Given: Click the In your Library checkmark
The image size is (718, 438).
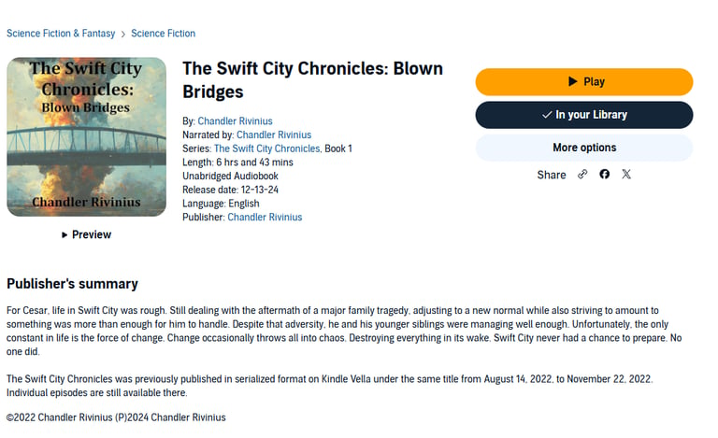Looking at the screenshot, I should pos(547,115).
